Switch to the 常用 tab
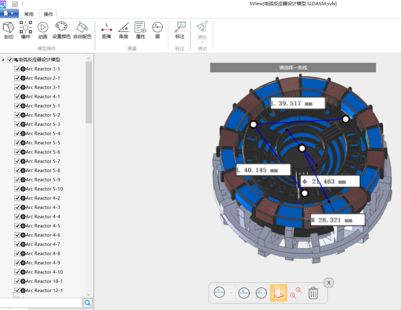This screenshot has width=401, height=310. coord(29,14)
